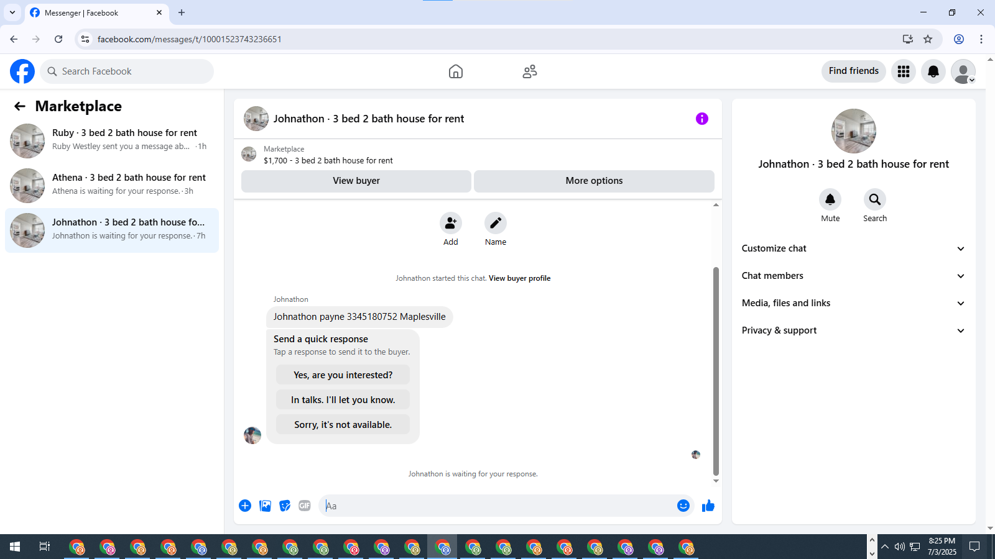Click the Chrome address bar URL

pyautogui.click(x=190, y=39)
